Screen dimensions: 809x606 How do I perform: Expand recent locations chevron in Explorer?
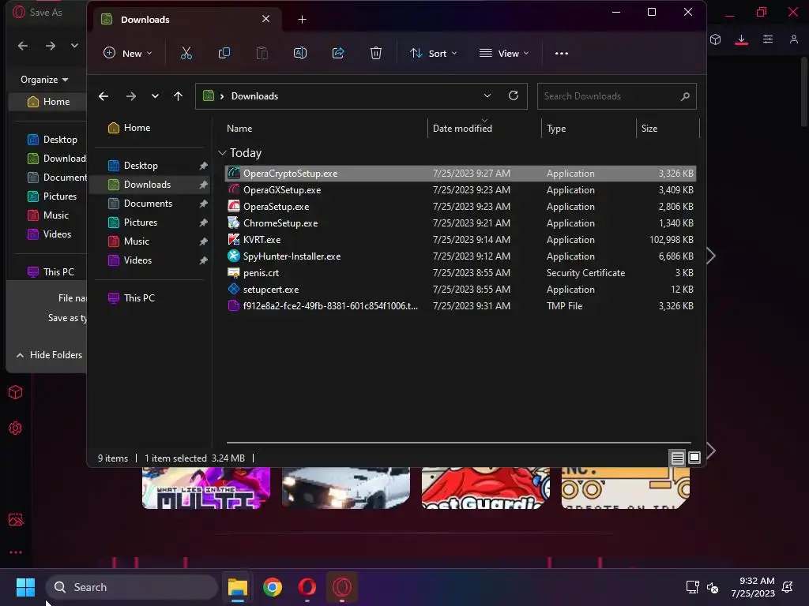[155, 95]
